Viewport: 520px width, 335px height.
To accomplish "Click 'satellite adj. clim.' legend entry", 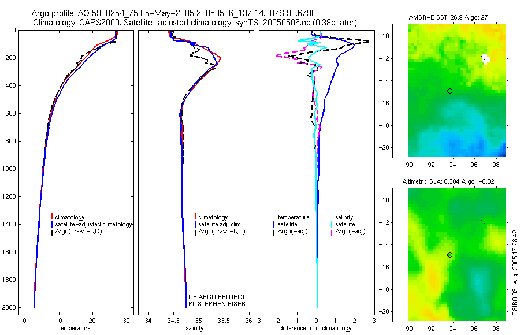I will (x=220, y=225).
